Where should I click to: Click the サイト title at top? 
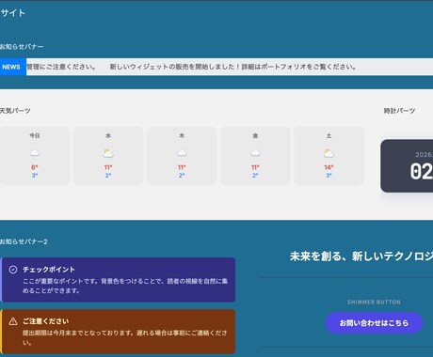coord(12,13)
